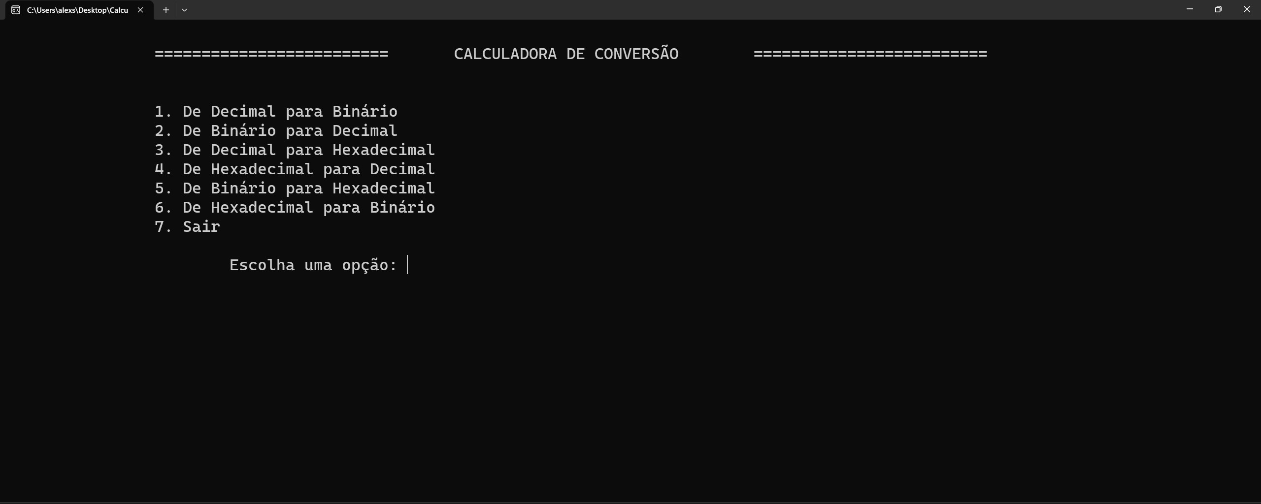Click option 6 De Hexadecimal para Binário

tap(295, 207)
